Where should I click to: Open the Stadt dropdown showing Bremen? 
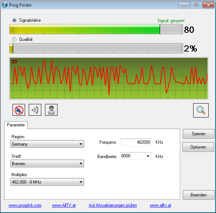[x=47, y=163]
